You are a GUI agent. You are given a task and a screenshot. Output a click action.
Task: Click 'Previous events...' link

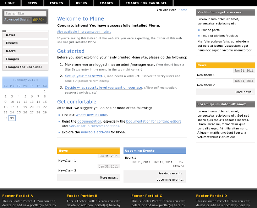click(171, 173)
